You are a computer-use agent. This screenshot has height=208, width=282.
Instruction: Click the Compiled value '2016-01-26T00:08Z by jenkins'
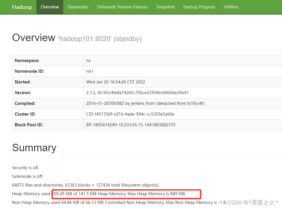(145, 103)
